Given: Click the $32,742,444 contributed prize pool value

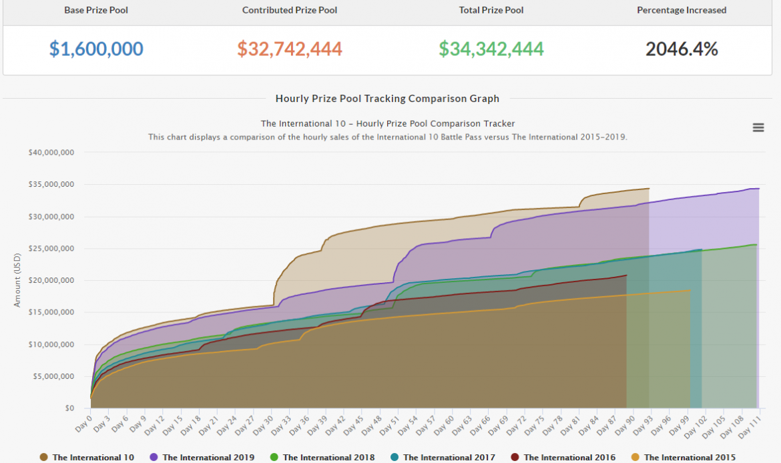Looking at the screenshot, I should point(290,49).
